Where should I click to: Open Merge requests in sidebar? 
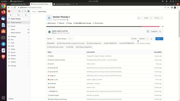click(x=19, y=33)
